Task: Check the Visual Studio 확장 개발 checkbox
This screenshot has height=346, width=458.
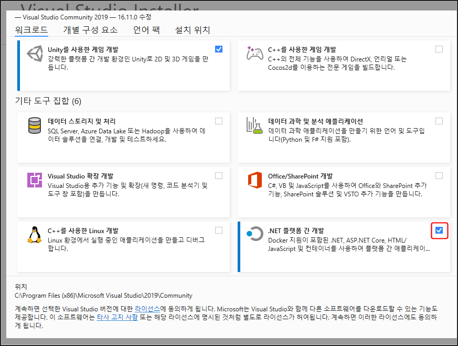Action: coord(219,176)
